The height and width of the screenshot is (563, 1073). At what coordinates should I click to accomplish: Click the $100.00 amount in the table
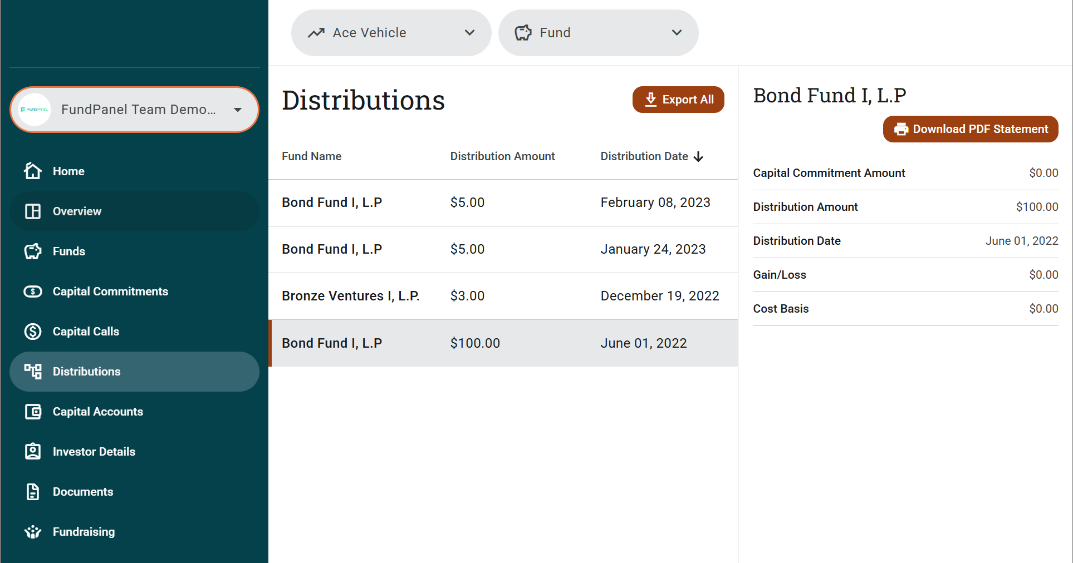(475, 343)
